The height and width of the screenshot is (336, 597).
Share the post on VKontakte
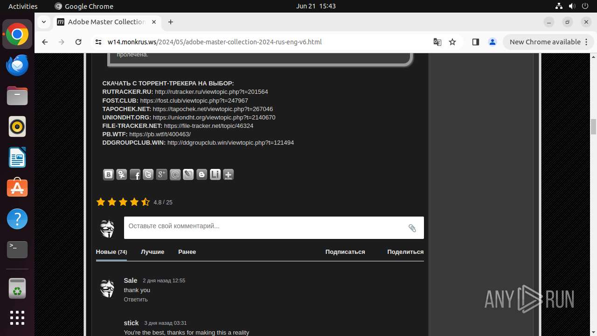[108, 175]
